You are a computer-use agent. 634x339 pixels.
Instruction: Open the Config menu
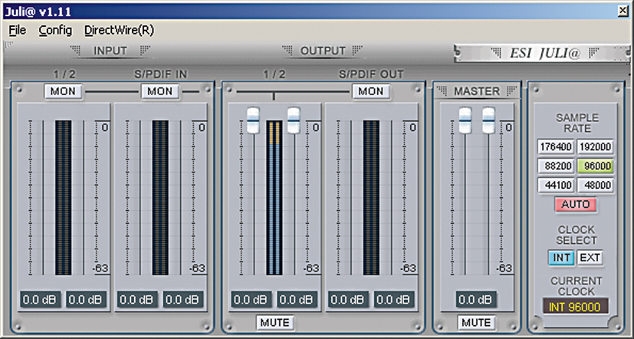point(55,31)
